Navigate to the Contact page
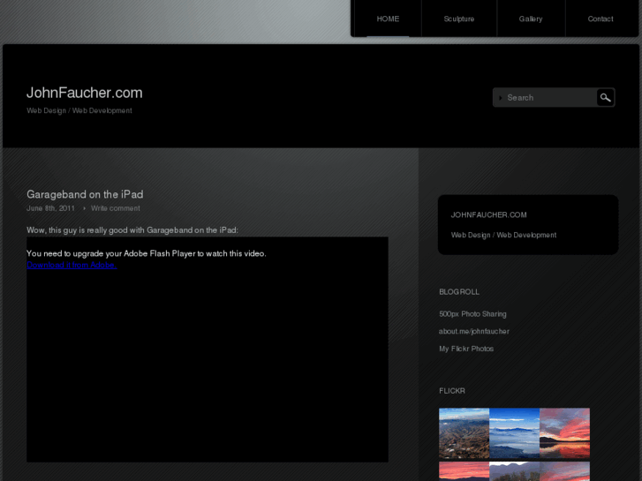Viewport: 642px width, 481px height. tap(600, 19)
